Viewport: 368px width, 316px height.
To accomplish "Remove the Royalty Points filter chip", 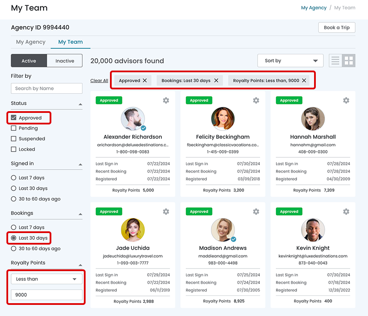I will tap(304, 80).
